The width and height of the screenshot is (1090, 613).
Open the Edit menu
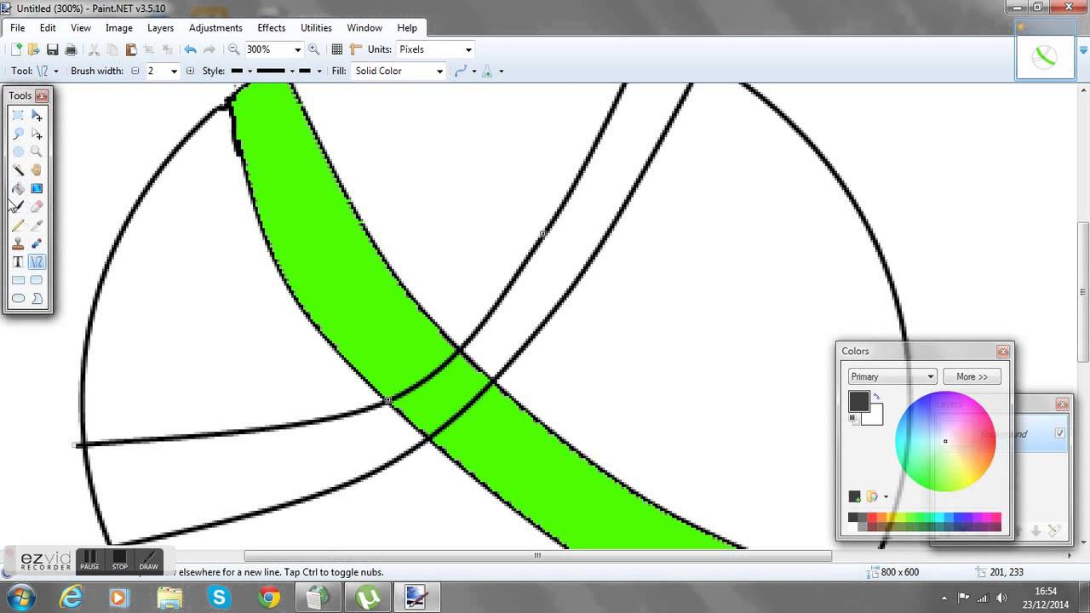(x=48, y=28)
